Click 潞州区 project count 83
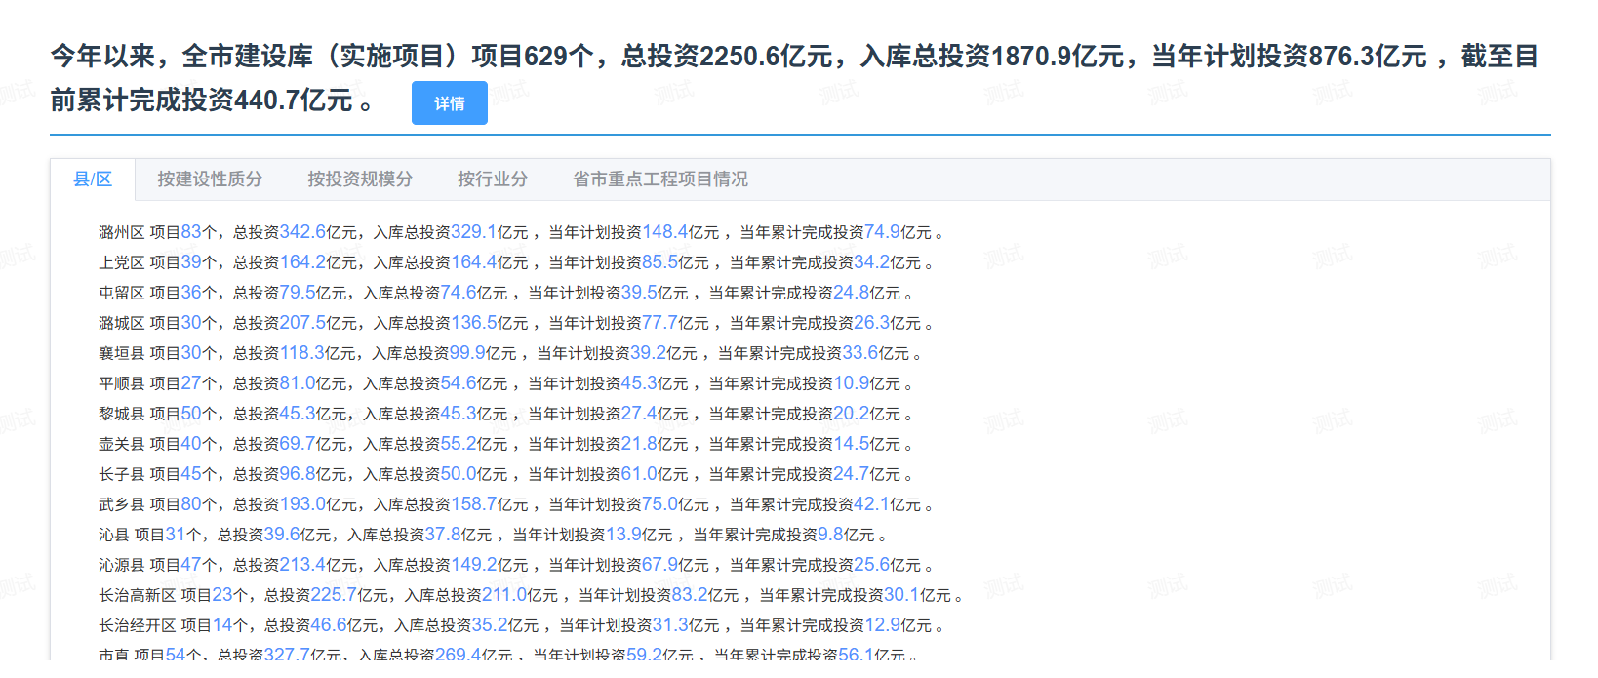 point(190,232)
